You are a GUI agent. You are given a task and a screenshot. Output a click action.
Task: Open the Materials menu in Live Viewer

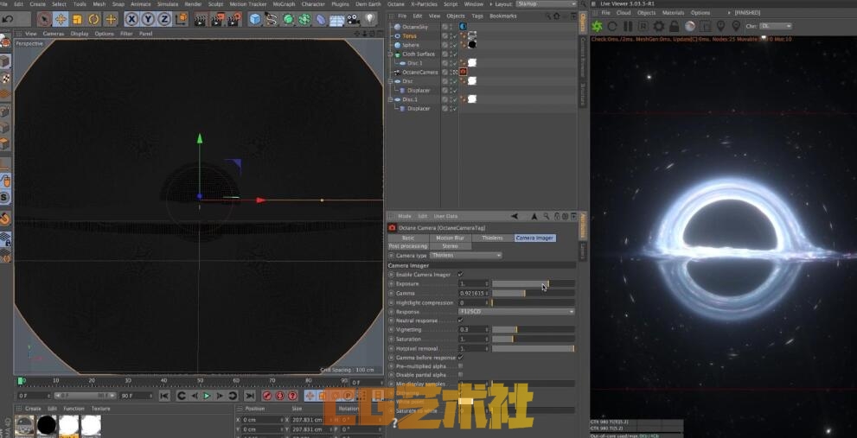pyautogui.click(x=673, y=13)
